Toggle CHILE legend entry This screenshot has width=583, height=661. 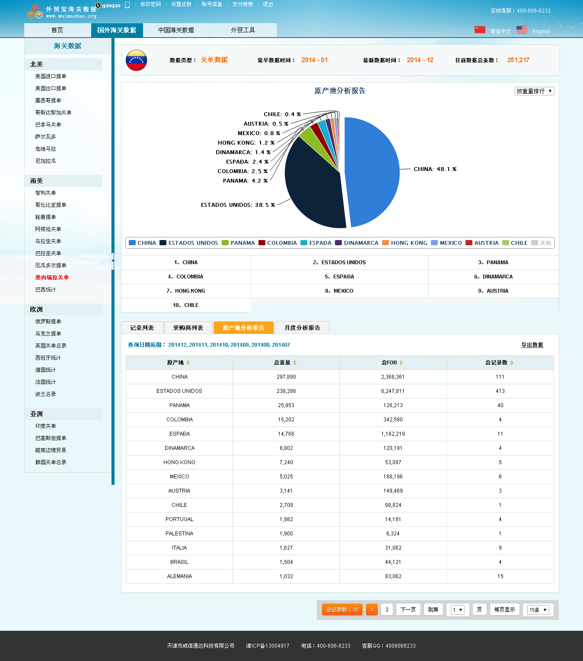[515, 243]
